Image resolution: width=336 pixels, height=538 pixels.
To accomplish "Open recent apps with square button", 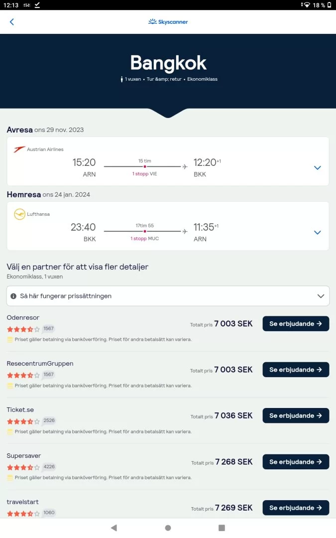I will (x=222, y=528).
